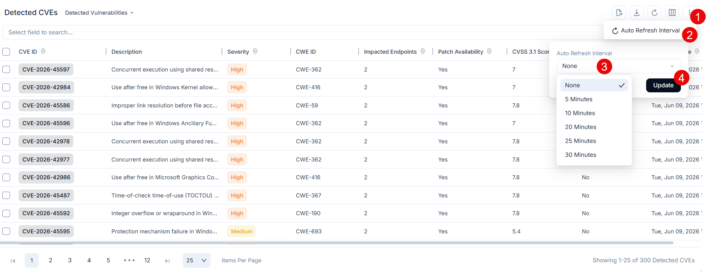The width and height of the screenshot is (706, 272).
Task: Click the download icon in toolbar
Action: (637, 13)
